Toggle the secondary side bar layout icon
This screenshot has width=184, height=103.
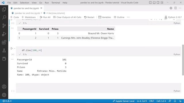pyautogui.click(x=158, y=3)
